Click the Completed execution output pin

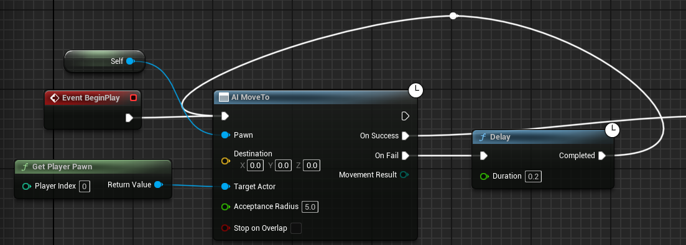[x=602, y=156]
